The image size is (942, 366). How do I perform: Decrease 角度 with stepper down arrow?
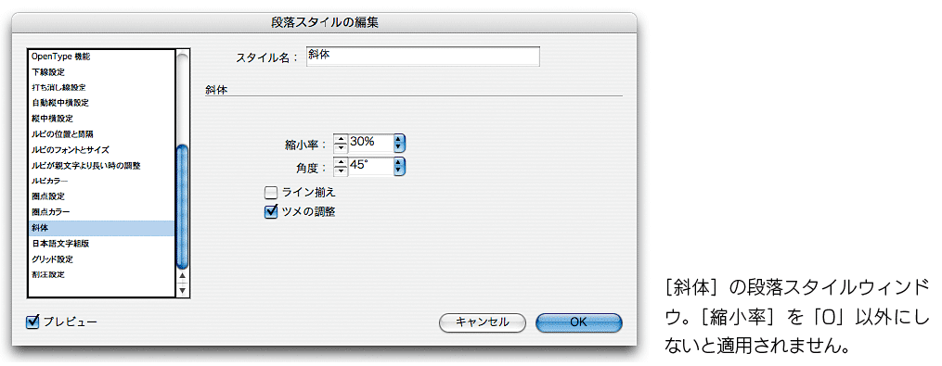[341, 170]
